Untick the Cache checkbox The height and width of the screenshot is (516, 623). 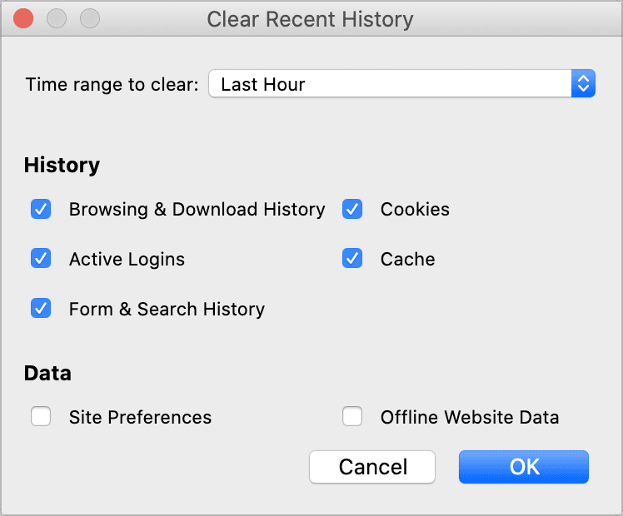(x=352, y=259)
